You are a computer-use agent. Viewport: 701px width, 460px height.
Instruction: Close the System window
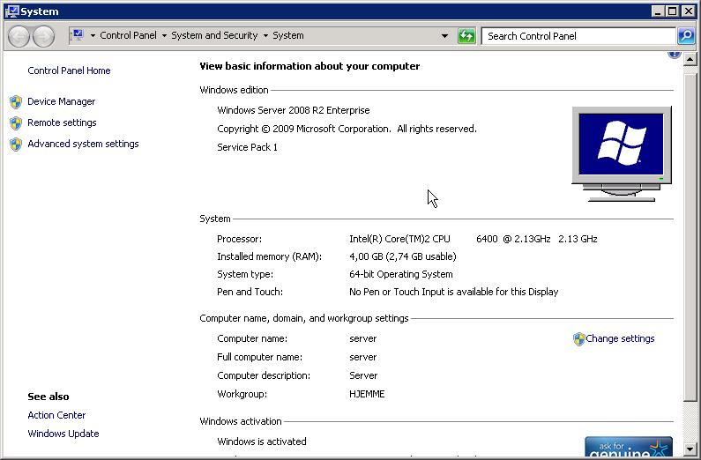(688, 11)
